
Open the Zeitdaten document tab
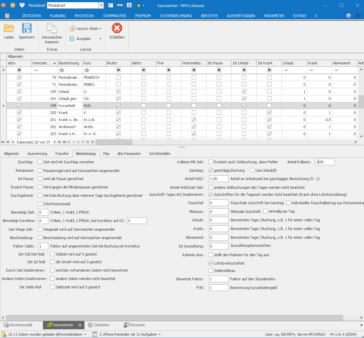99,325
